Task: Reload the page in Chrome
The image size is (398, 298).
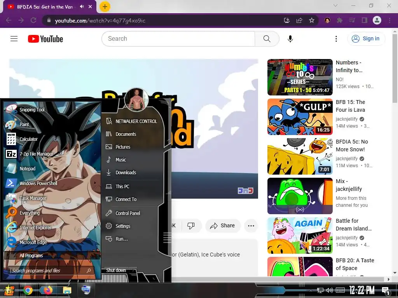Action: pyautogui.click(x=33, y=20)
